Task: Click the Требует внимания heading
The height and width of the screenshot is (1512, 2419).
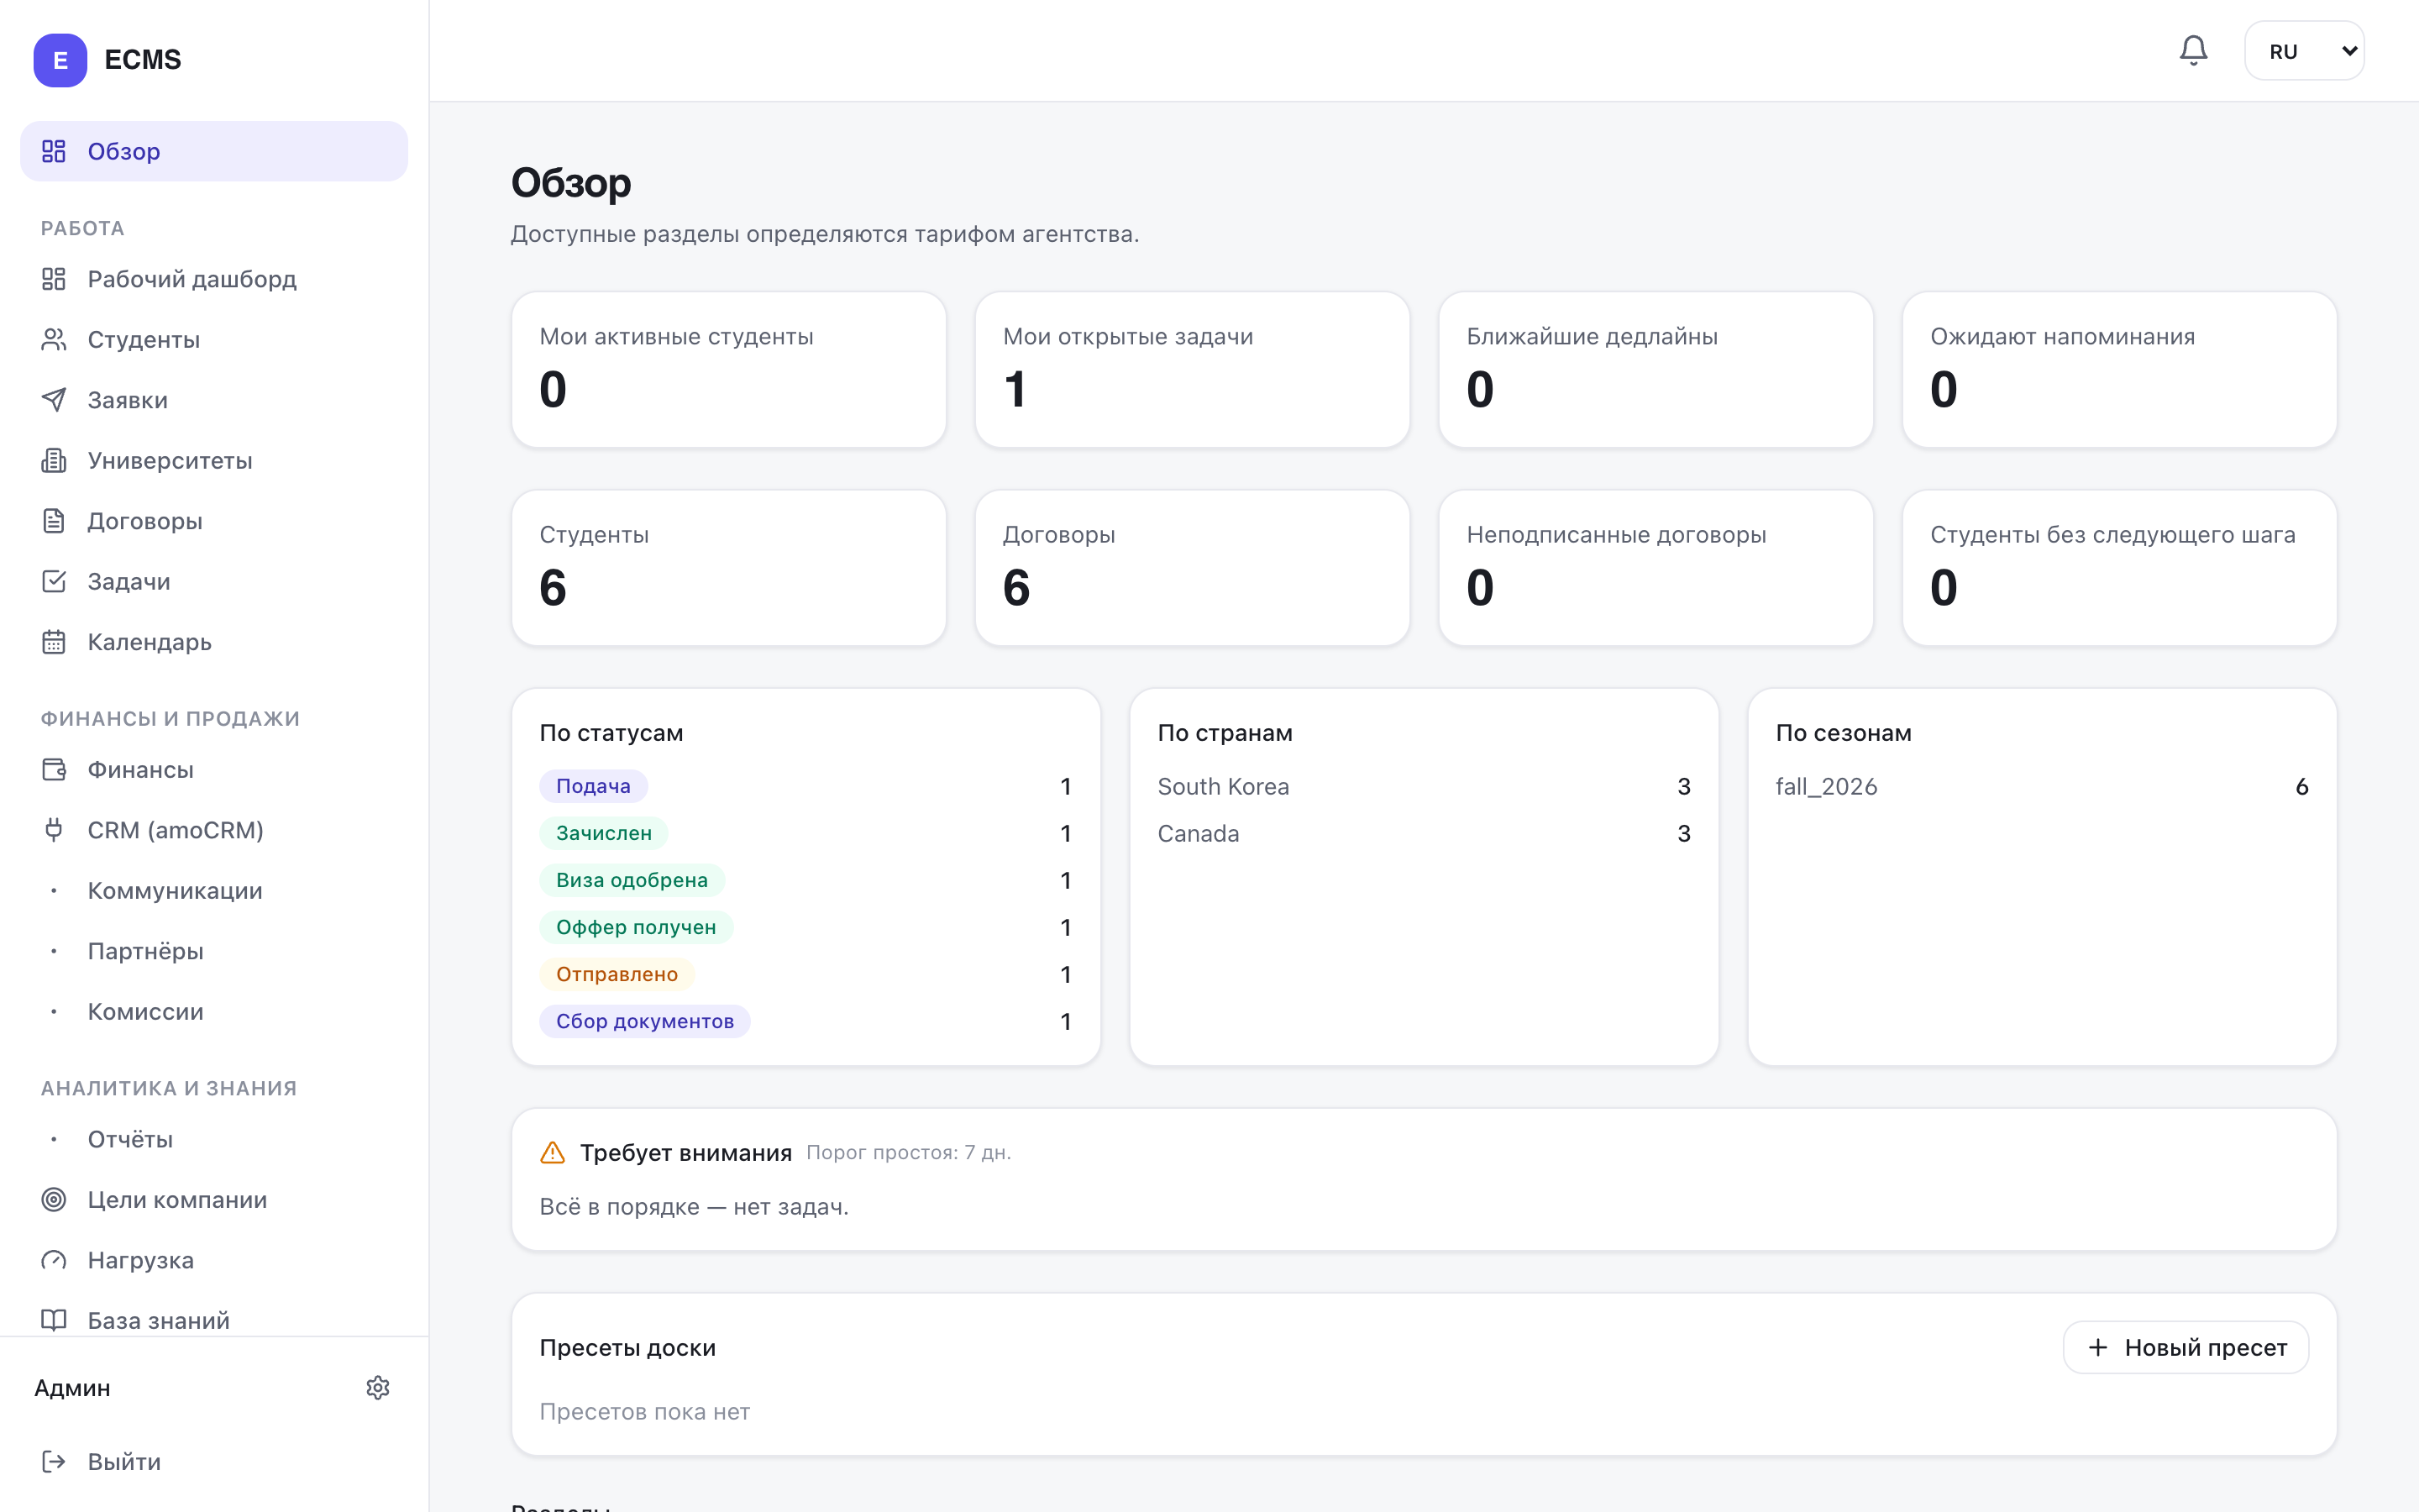Action: pos(685,1153)
